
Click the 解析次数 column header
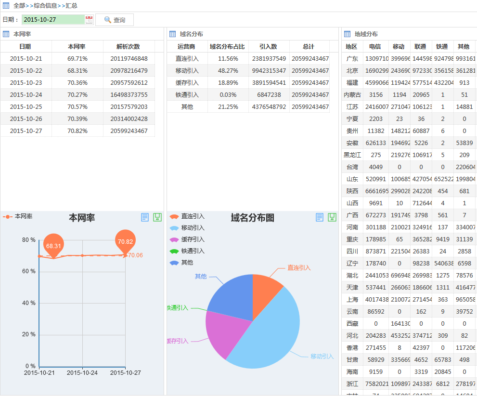128,47
